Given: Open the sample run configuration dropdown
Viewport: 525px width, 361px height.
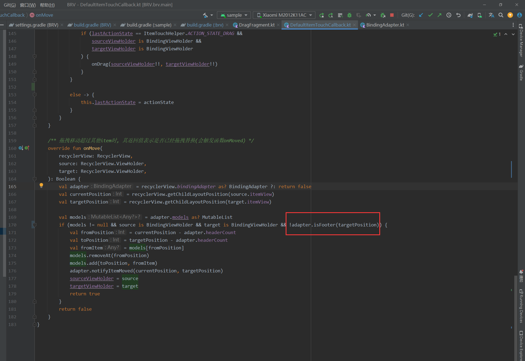Looking at the screenshot, I should coord(234,15).
